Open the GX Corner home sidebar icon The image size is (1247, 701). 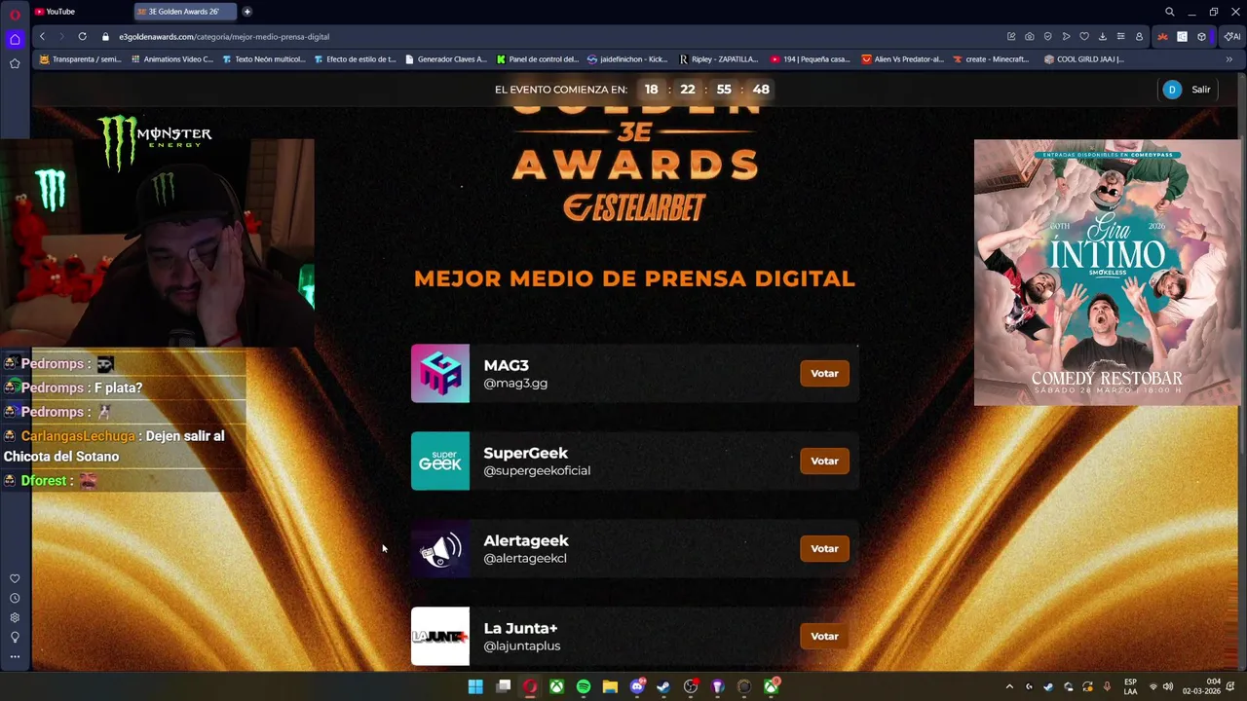pyautogui.click(x=15, y=40)
